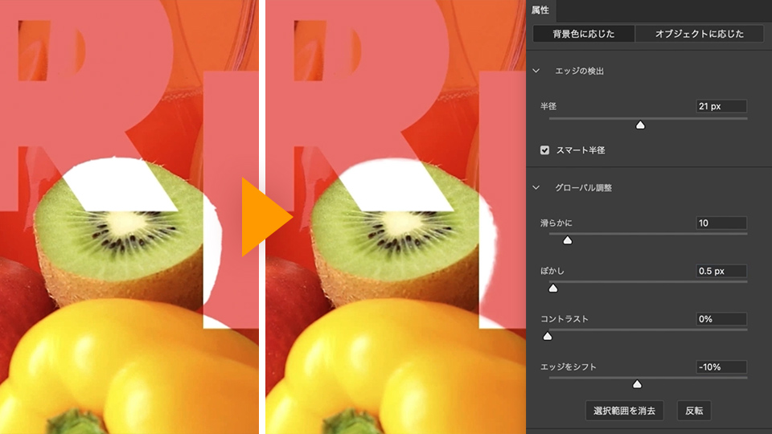Image resolution: width=772 pixels, height=434 pixels.
Task: Click the スマート半径 label text
Action: (x=581, y=150)
